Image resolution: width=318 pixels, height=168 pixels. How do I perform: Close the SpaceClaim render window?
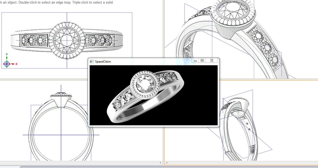point(211,60)
